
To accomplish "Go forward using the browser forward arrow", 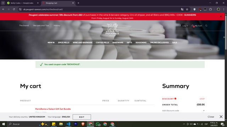I will 9,10.
